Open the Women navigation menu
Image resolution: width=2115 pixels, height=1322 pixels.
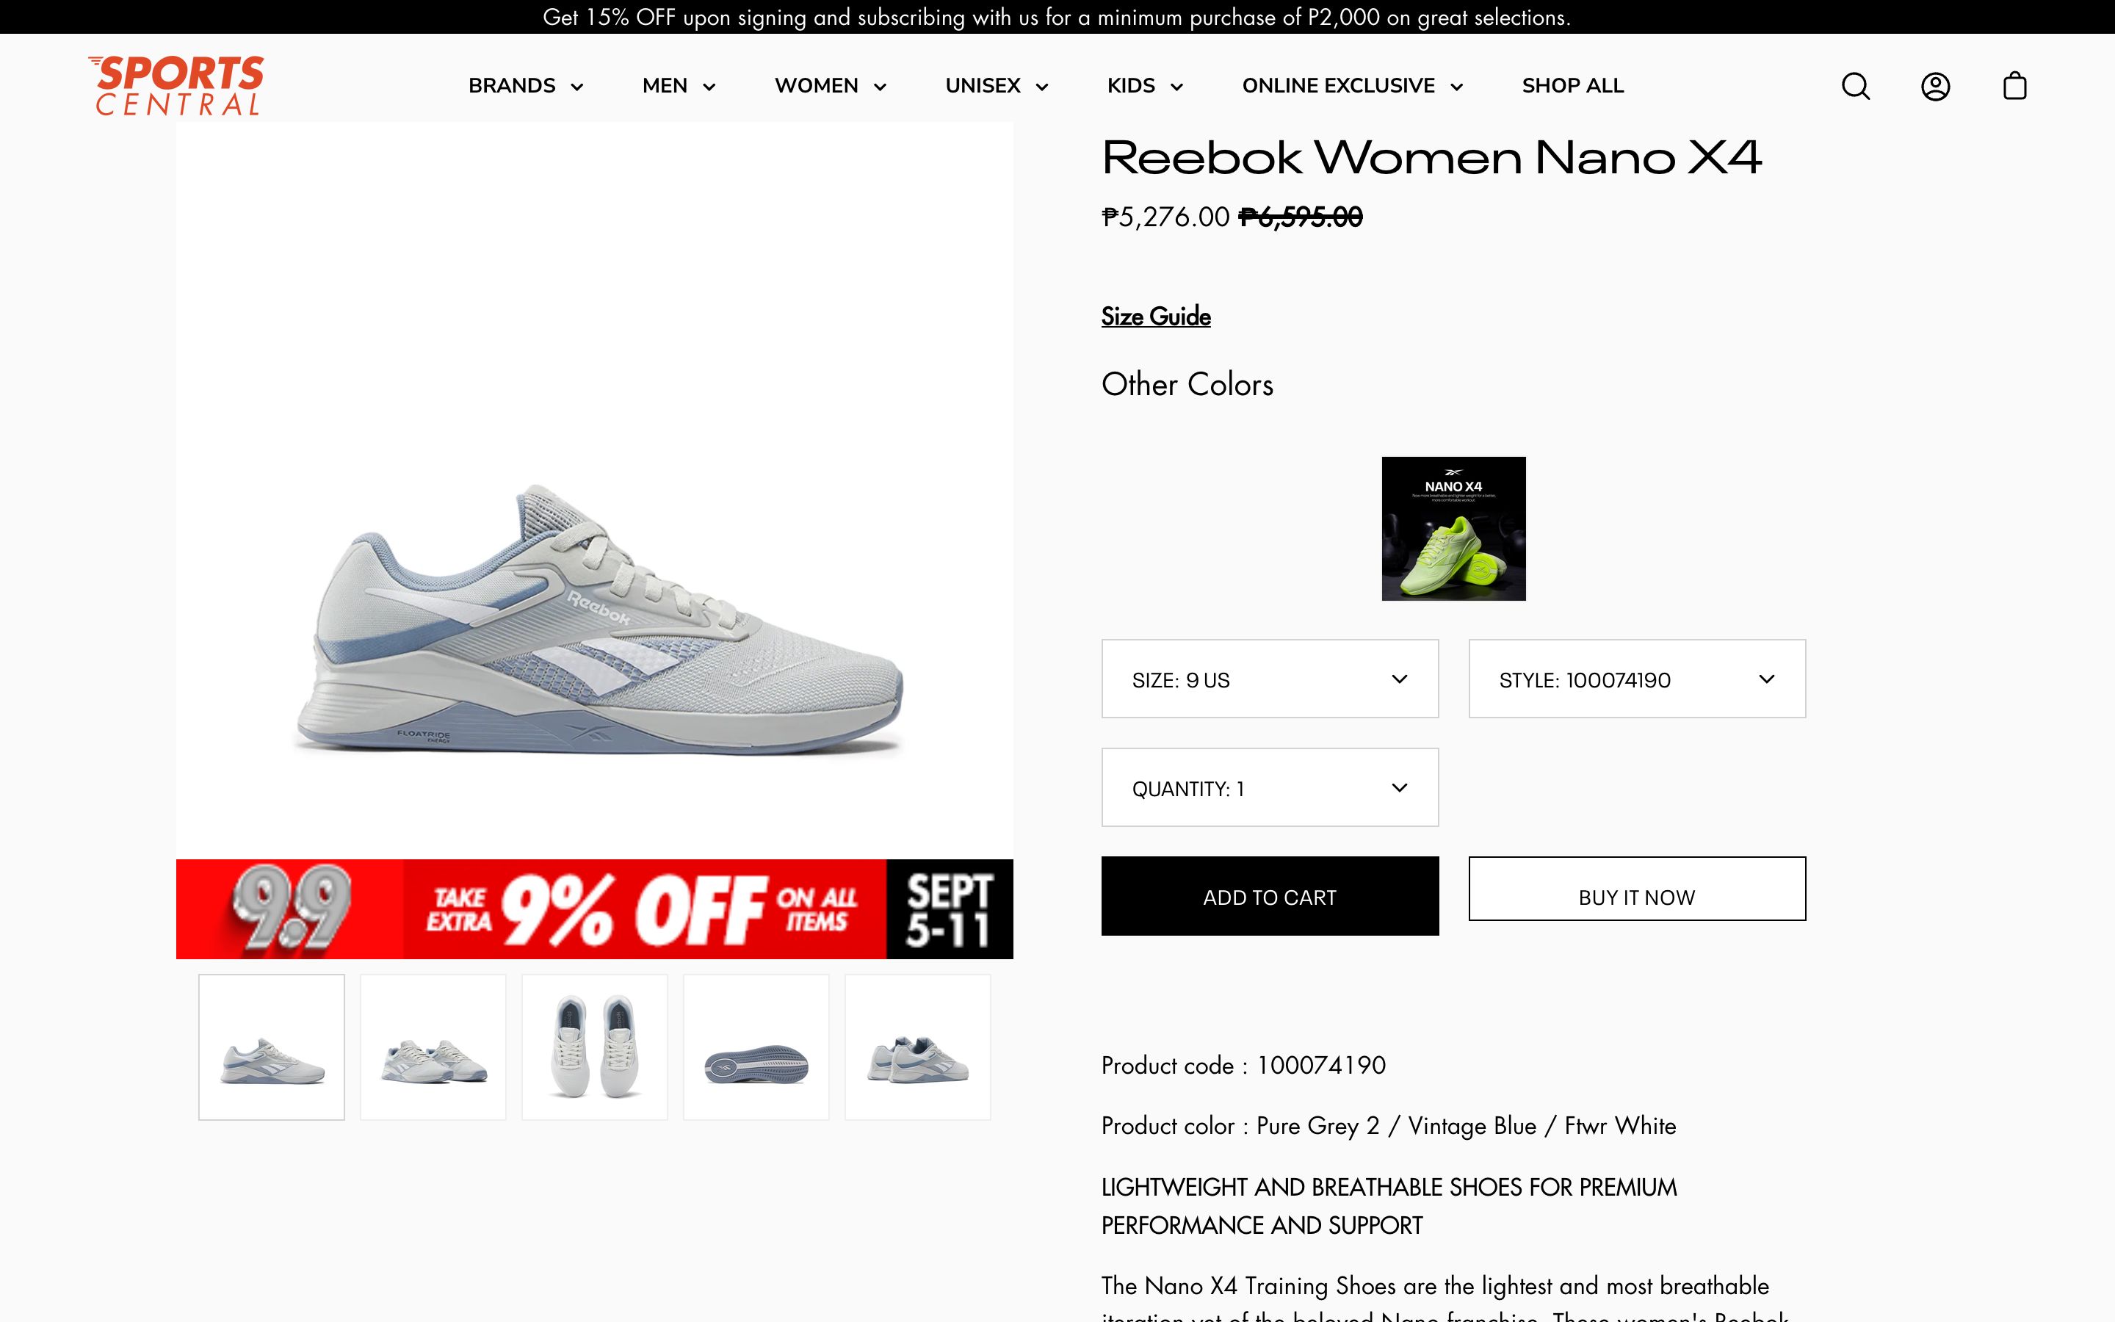pos(831,86)
